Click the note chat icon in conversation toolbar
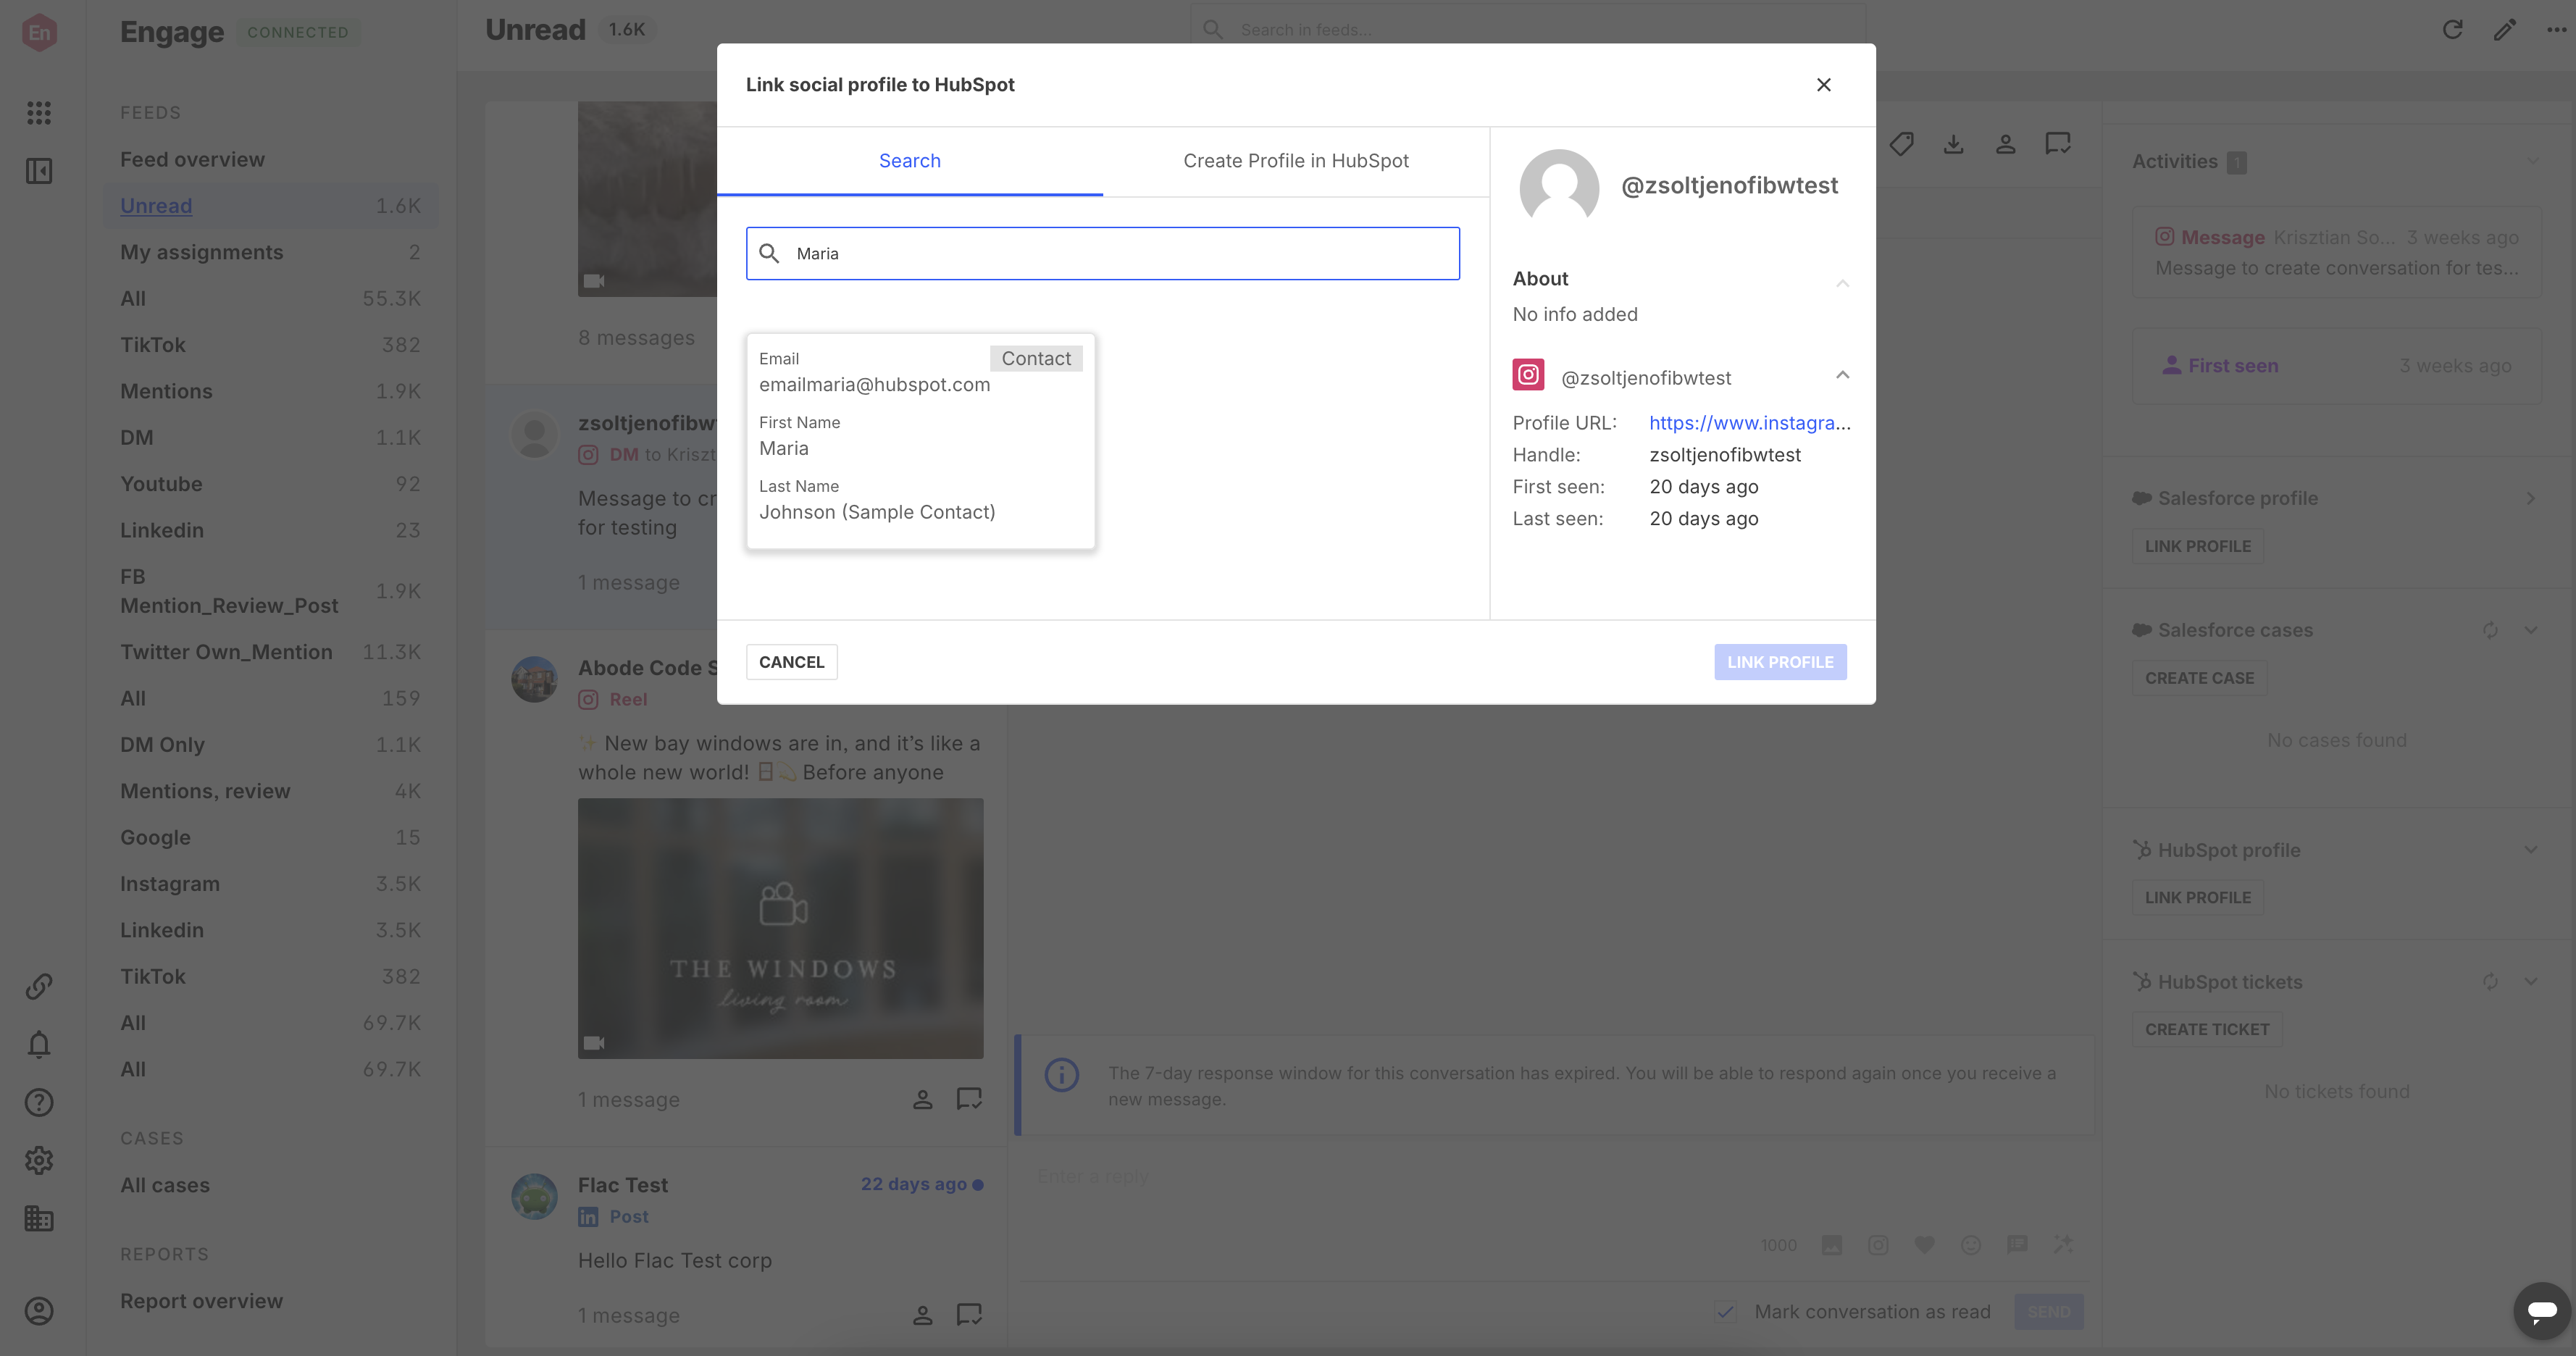Viewport: 2576px width, 1356px height. (2058, 144)
